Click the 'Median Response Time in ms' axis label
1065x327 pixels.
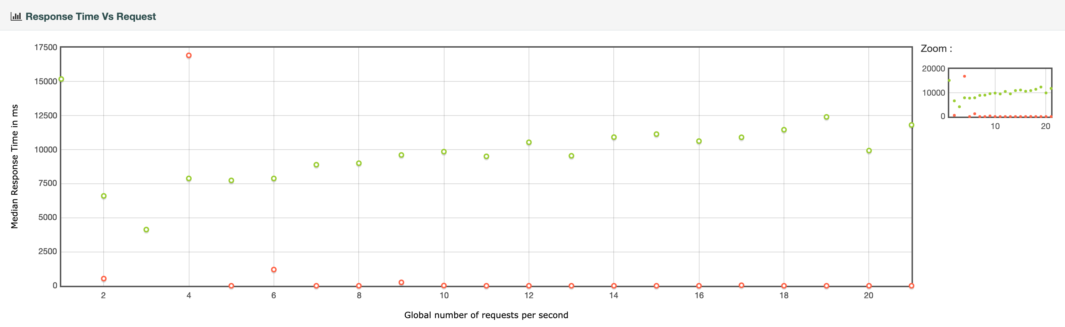click(15, 166)
